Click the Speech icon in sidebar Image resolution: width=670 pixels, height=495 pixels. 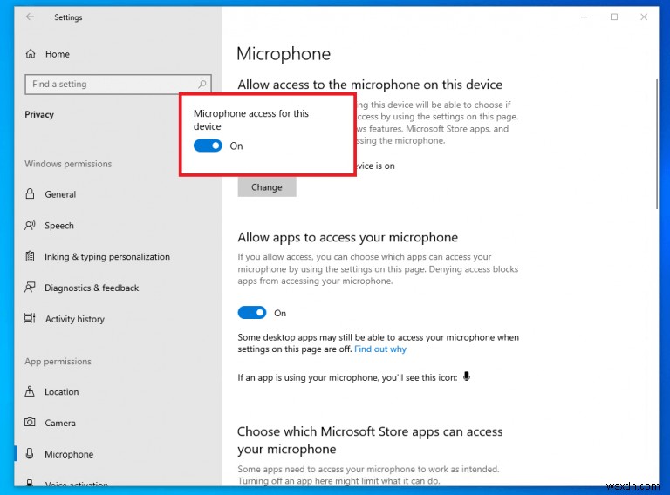coord(30,226)
